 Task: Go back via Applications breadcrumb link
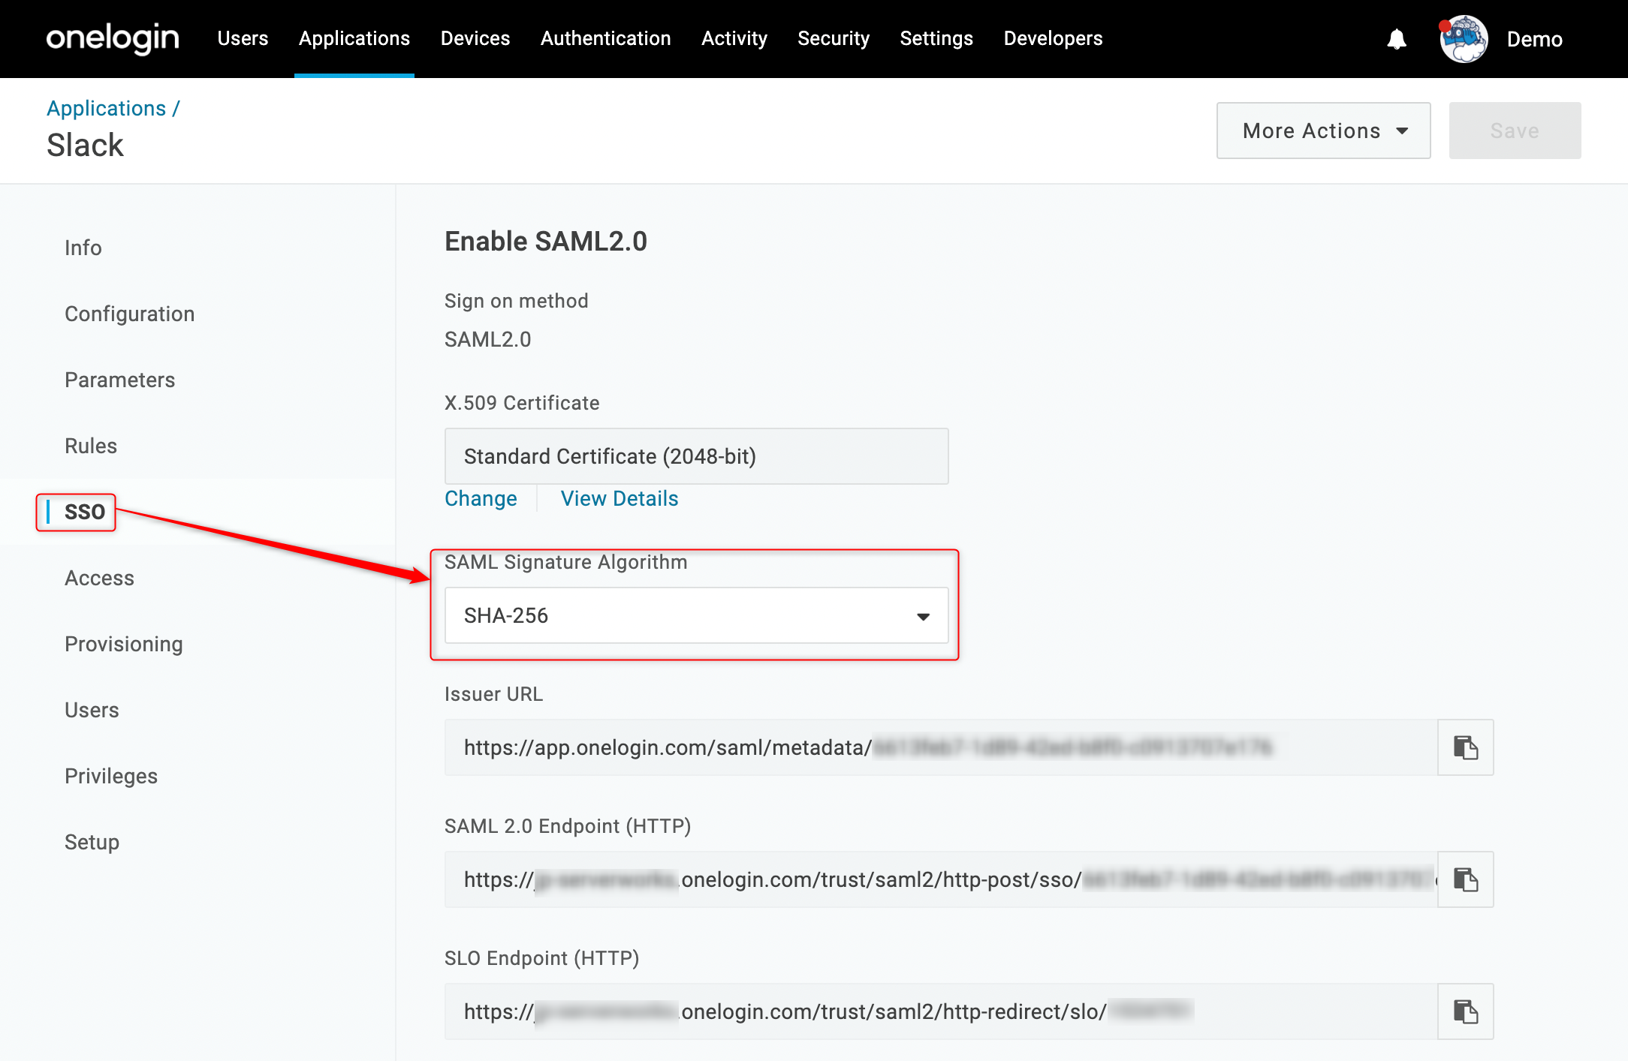coord(106,108)
